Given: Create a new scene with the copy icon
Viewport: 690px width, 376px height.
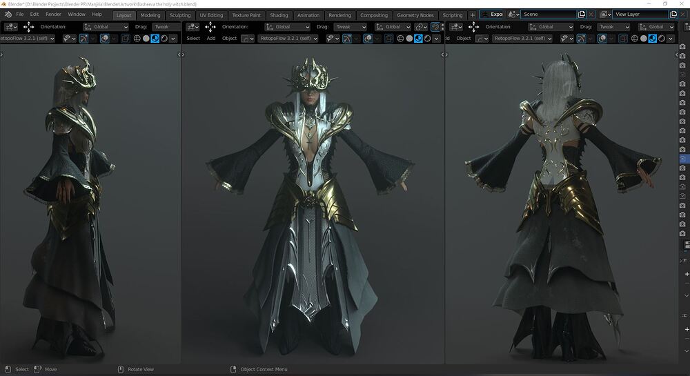Looking at the screenshot, I should click(x=581, y=14).
